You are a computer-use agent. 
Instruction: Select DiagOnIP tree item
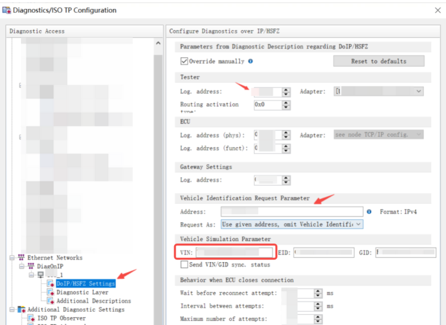pos(50,266)
